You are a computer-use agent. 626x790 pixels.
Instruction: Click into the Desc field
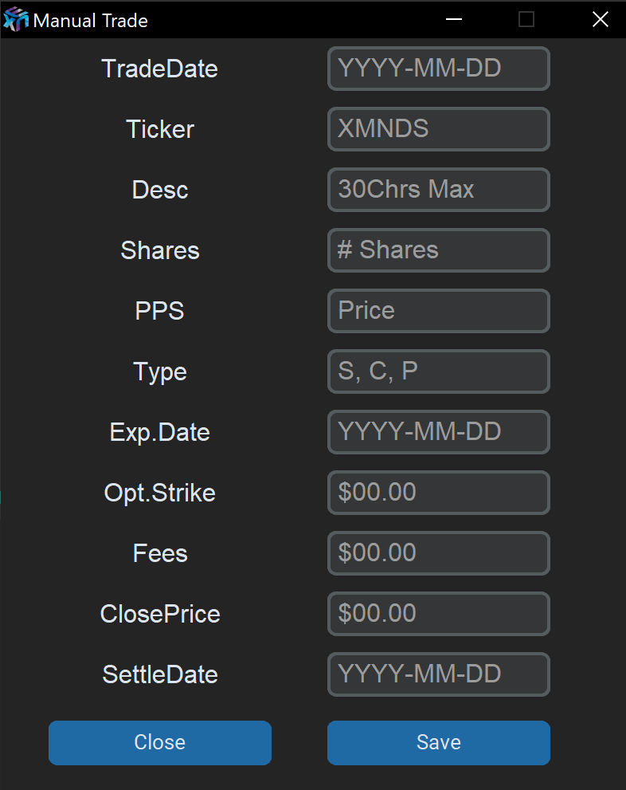click(438, 190)
